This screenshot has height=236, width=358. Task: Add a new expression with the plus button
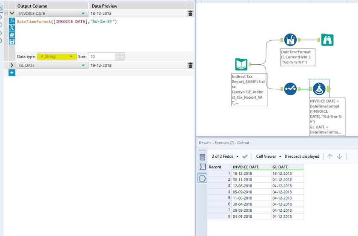click(12, 73)
